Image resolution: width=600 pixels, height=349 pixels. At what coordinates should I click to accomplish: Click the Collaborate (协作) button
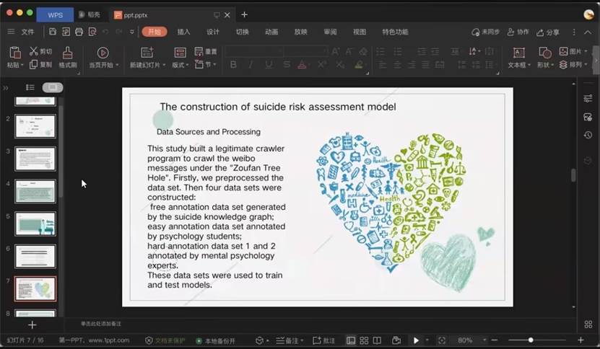(x=518, y=32)
